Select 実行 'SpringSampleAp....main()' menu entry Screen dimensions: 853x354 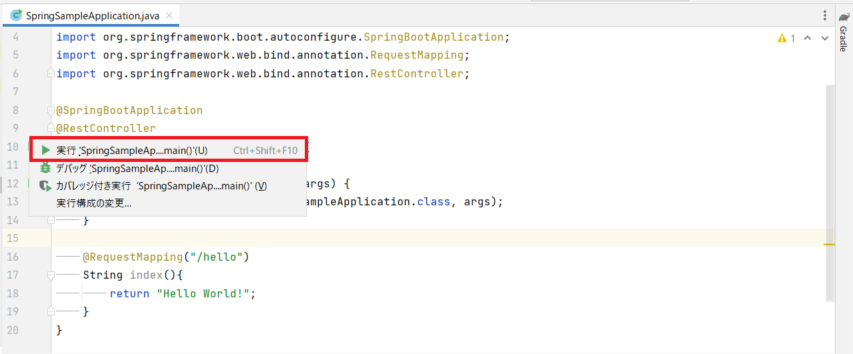134,151
